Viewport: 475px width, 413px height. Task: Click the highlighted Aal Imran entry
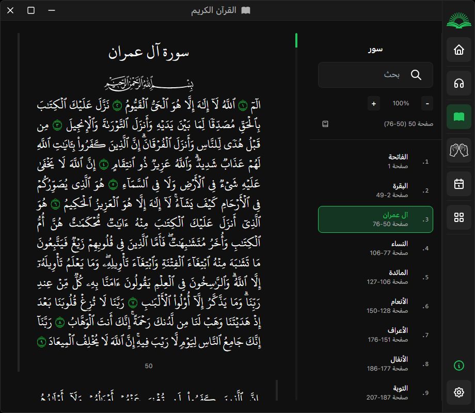[x=375, y=219]
